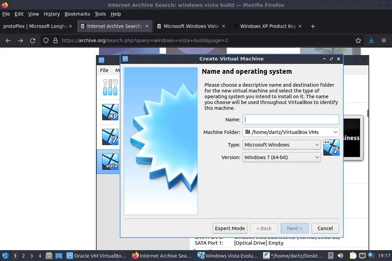
Task: Switch to the Microsoft Windows Vista tab
Action: point(191,26)
